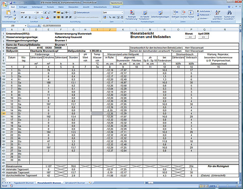The width and height of the screenshot is (243, 189).
Task: Open the Löschen clear dropdown in Bearbeiten
Action: [202, 18]
